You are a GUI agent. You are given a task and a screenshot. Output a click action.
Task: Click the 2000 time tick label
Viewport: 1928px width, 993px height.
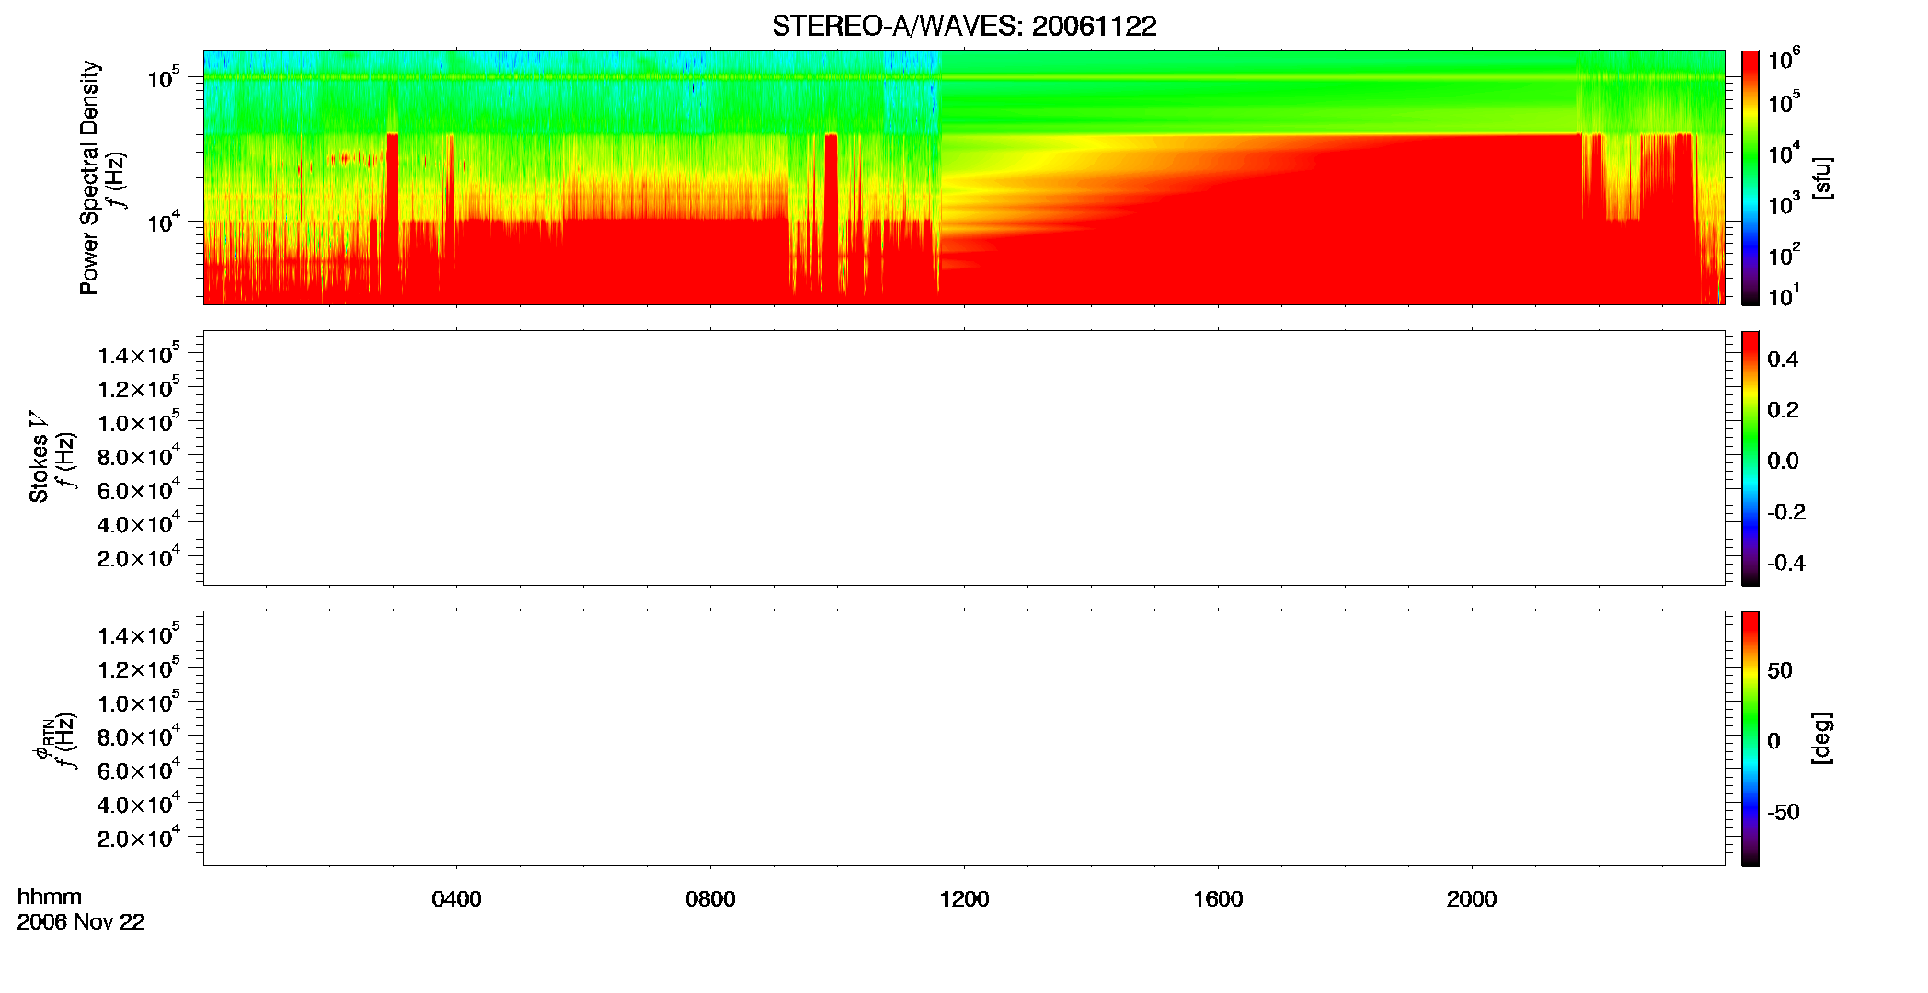point(1472,899)
